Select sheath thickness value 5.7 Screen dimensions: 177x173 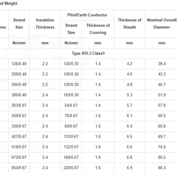[129, 105]
